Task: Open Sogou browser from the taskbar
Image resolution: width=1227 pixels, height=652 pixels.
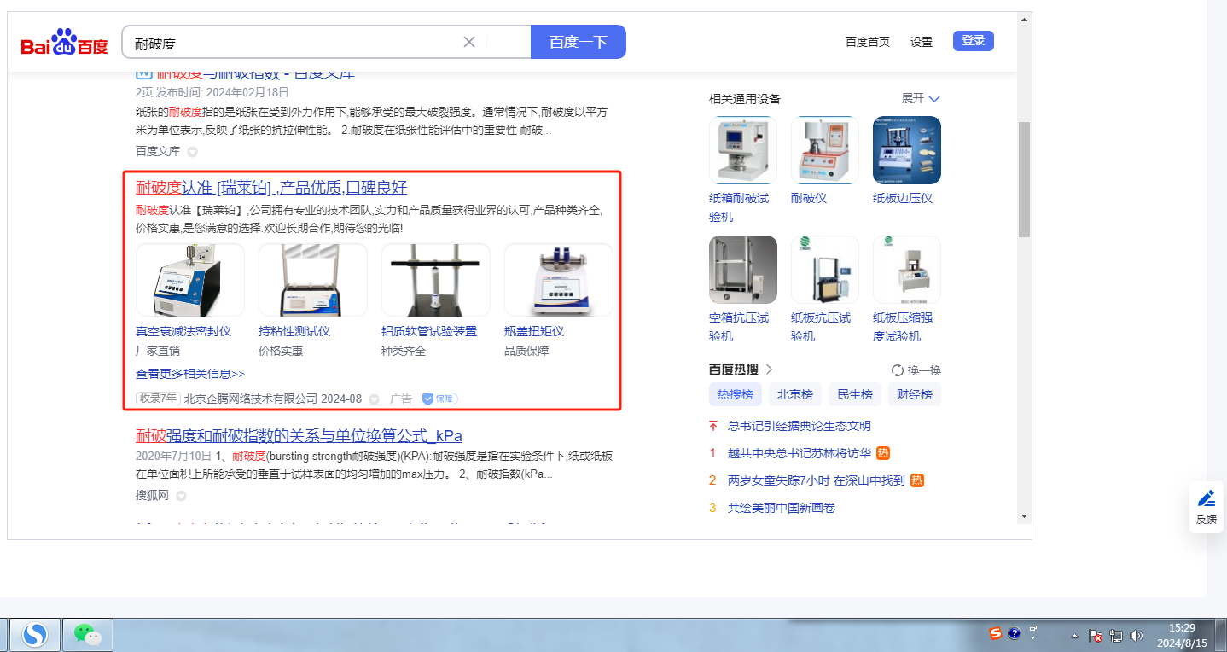Action: coord(36,634)
